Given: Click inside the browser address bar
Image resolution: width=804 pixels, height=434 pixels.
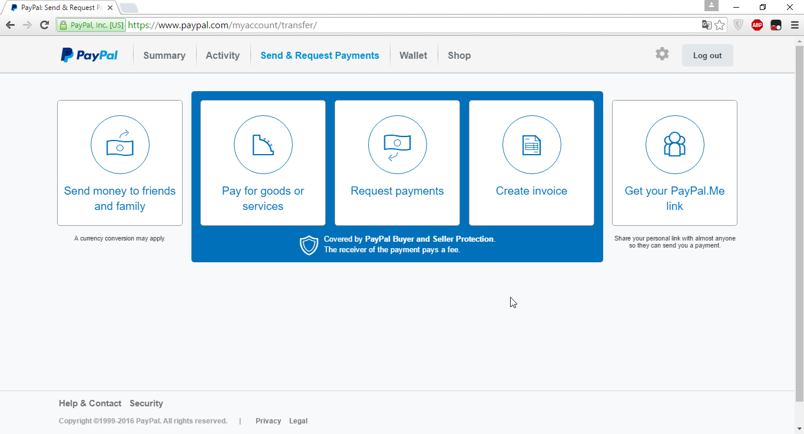Looking at the screenshot, I should [353, 25].
